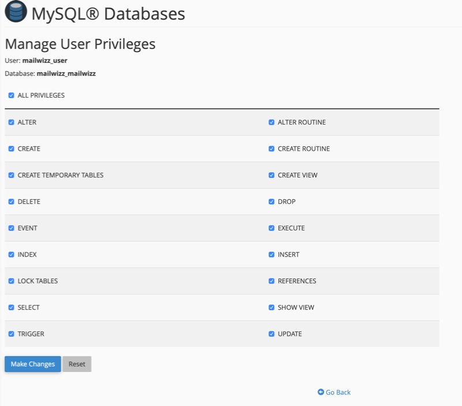This screenshot has width=462, height=406.
Task: Uncheck the SHOW VIEW checkbox
Action: coord(271,308)
